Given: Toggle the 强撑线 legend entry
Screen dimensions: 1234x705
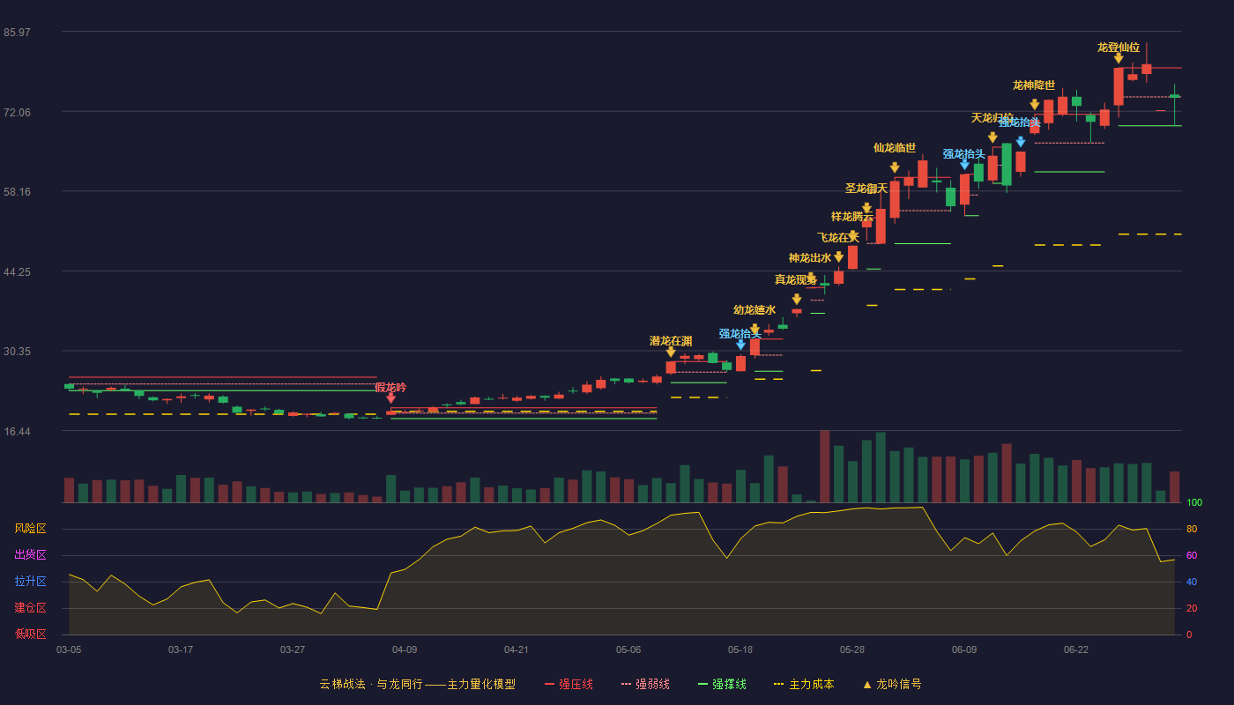Looking at the screenshot, I should [722, 684].
